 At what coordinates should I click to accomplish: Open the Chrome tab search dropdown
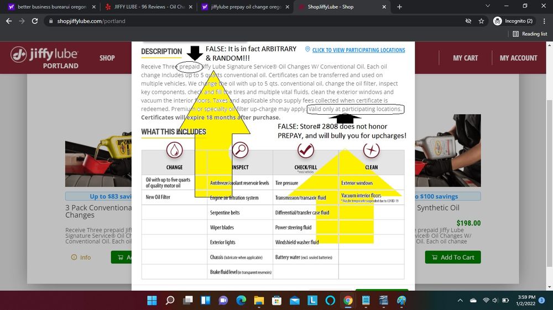coord(487,7)
